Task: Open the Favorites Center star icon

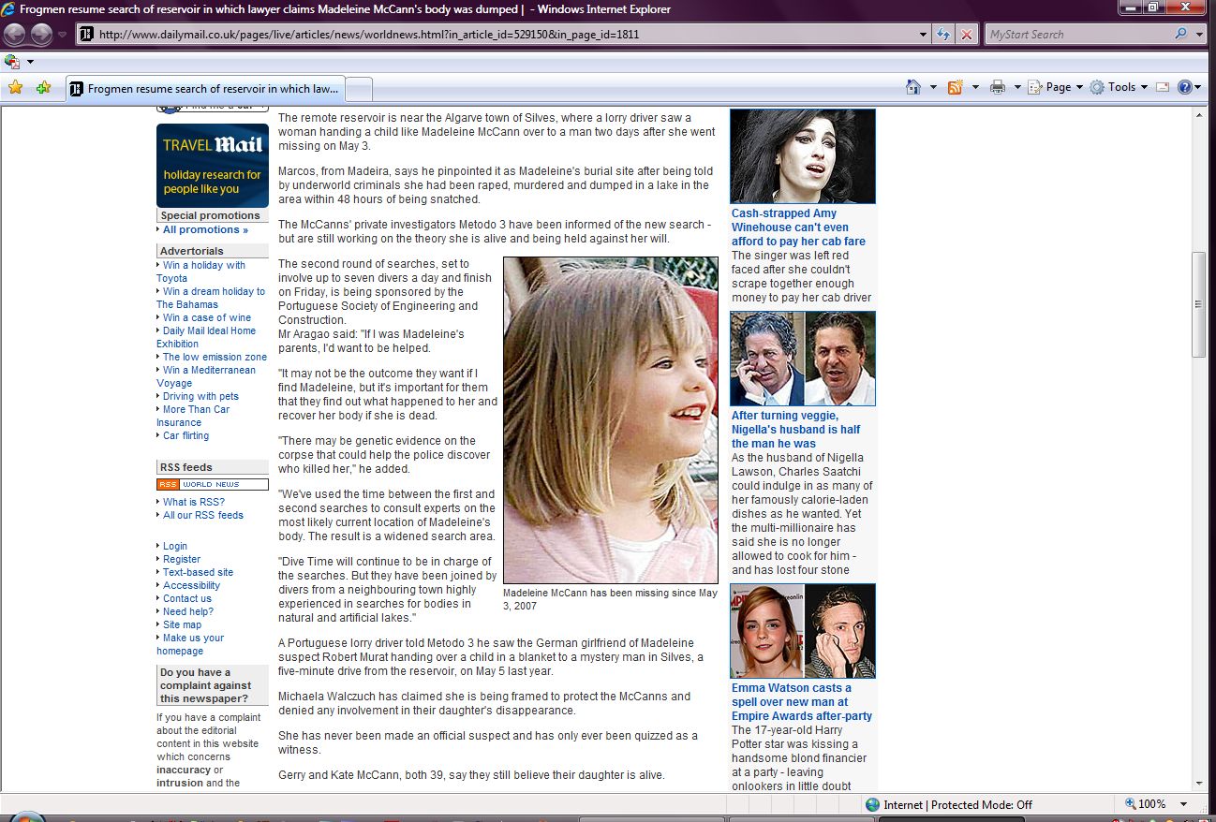Action: tap(15, 88)
